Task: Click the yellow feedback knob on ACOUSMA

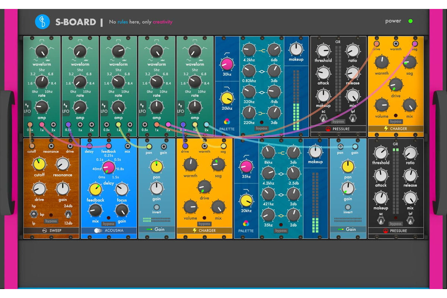Action: [x=96, y=189]
